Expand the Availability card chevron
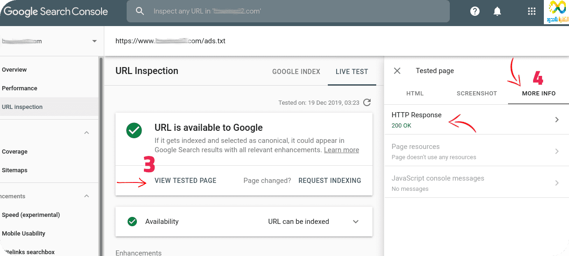Viewport: 569px width, 256px height. click(x=356, y=222)
